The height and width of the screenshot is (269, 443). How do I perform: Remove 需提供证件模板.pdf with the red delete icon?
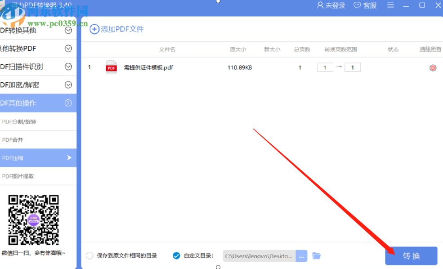pyautogui.click(x=433, y=68)
